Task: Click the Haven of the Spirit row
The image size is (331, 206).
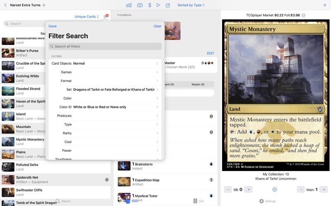Action: [x=23, y=104]
